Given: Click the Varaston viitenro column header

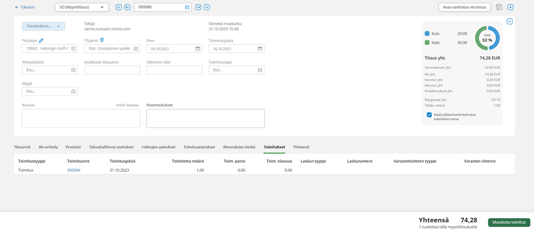Looking at the screenshot, I should point(479,161).
